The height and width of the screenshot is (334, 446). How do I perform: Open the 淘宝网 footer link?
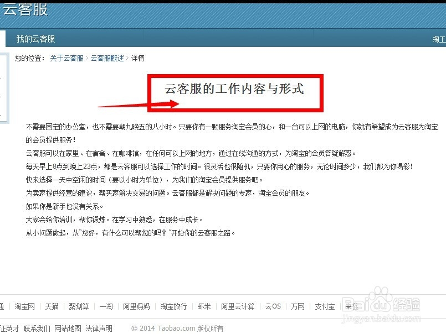click(x=25, y=306)
